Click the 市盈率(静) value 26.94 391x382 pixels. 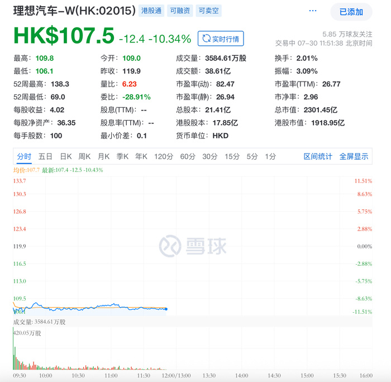(x=225, y=97)
